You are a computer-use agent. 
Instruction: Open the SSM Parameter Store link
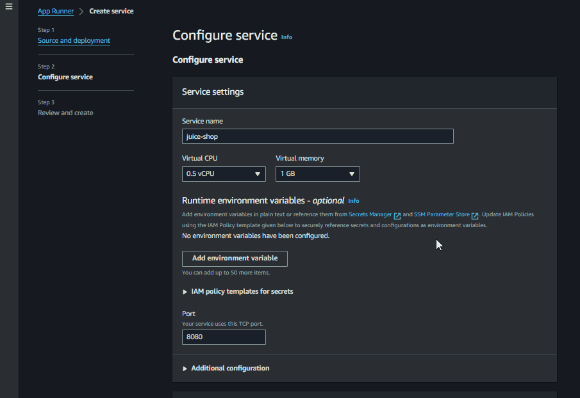click(442, 215)
